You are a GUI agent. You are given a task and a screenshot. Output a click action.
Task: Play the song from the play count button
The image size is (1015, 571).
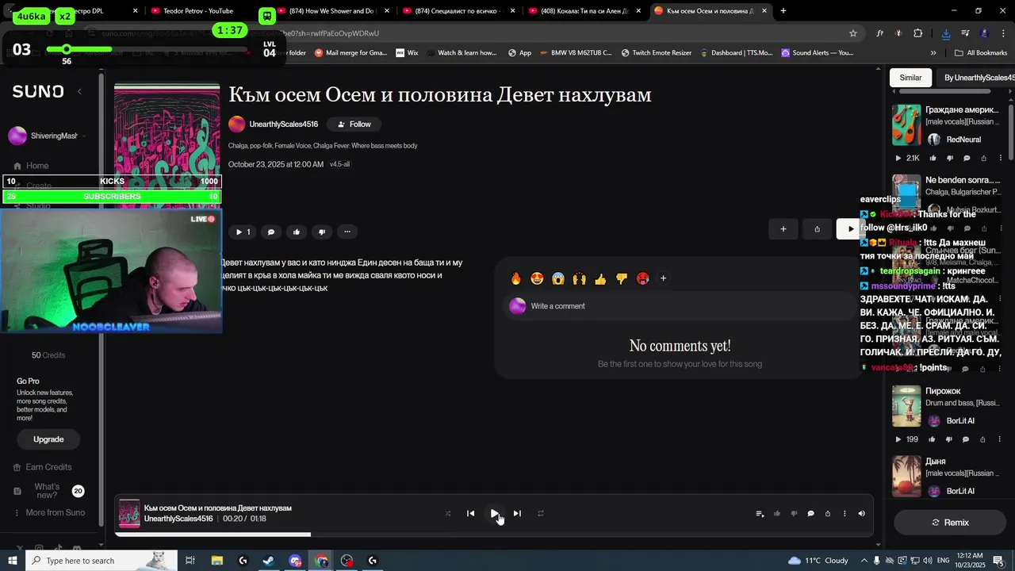point(243,232)
